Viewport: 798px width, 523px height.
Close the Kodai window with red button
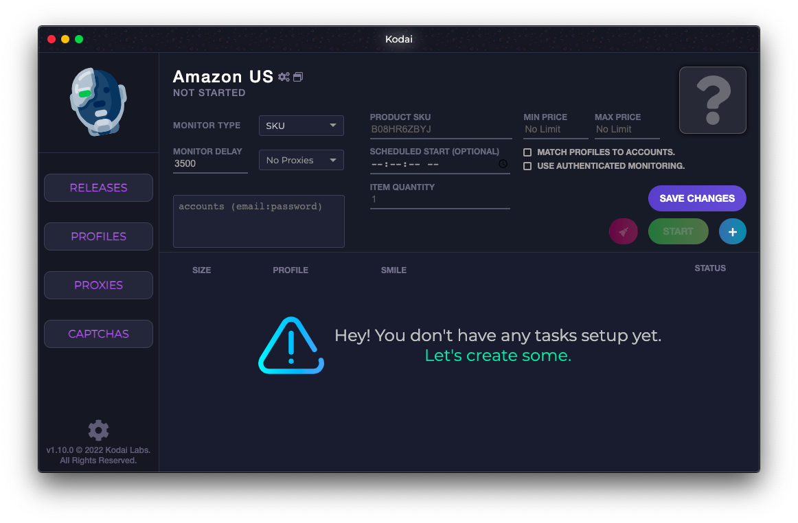pyautogui.click(x=52, y=39)
